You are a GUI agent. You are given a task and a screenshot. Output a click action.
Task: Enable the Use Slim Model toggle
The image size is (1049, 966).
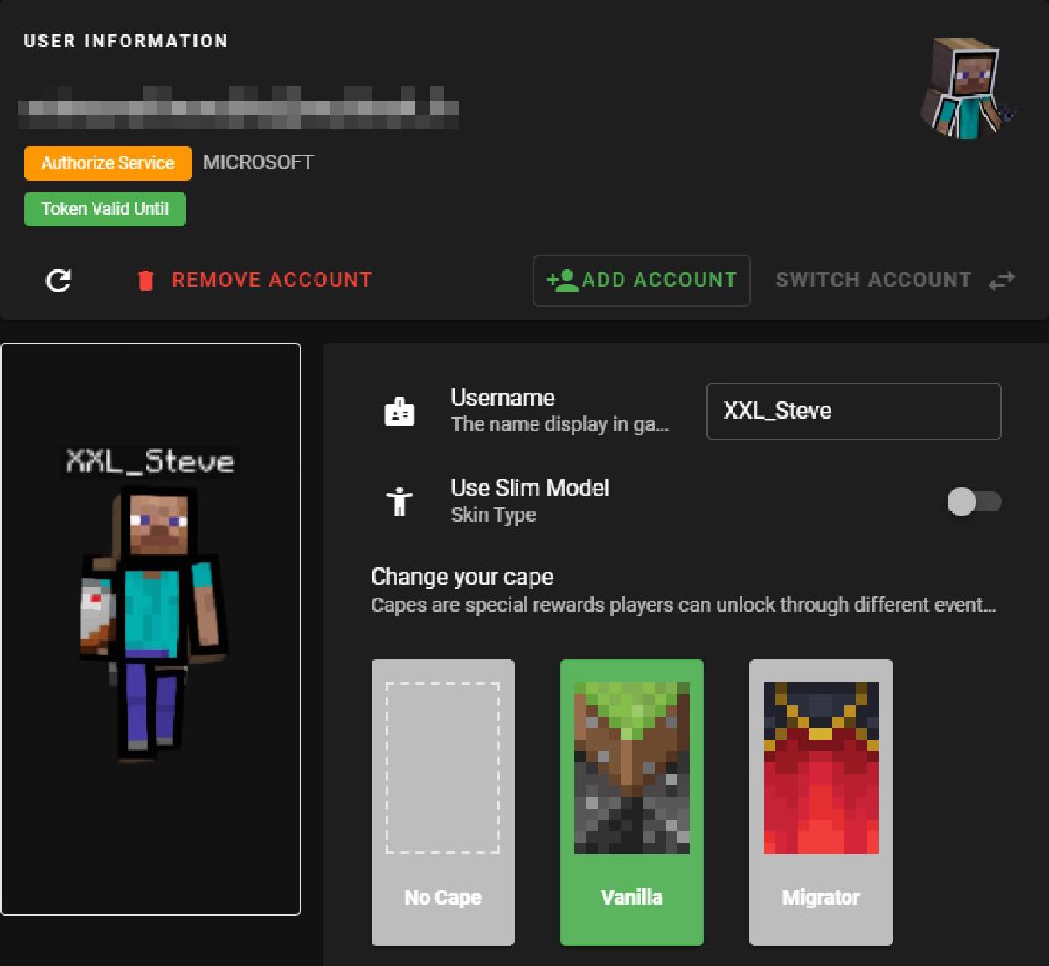click(x=973, y=502)
